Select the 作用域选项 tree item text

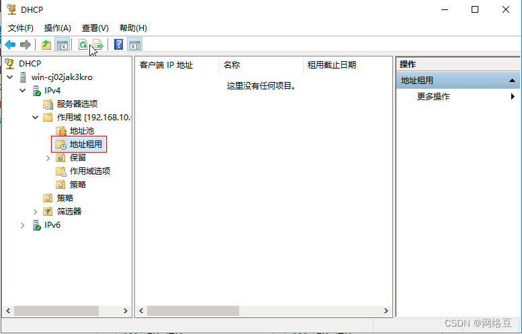pos(90,171)
